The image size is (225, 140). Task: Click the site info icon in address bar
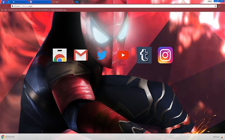coord(13,6)
